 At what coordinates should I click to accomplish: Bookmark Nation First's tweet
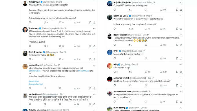(x=90, y=88)
